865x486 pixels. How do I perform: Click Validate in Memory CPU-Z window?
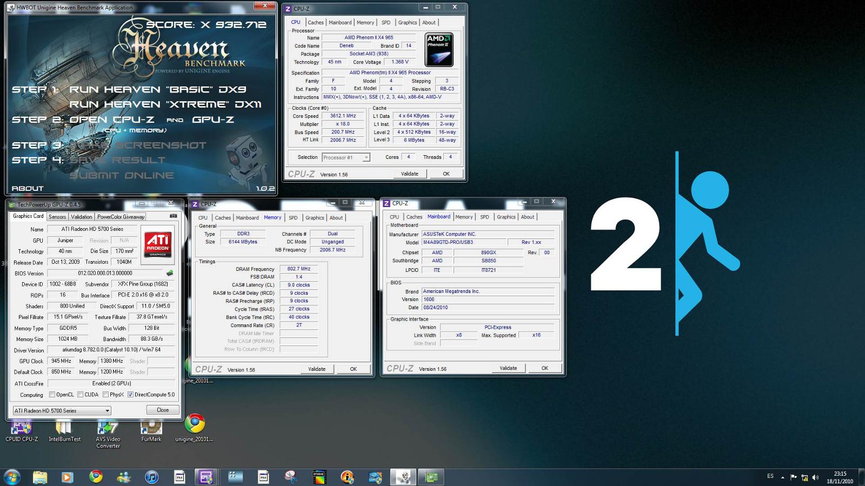pyautogui.click(x=317, y=369)
